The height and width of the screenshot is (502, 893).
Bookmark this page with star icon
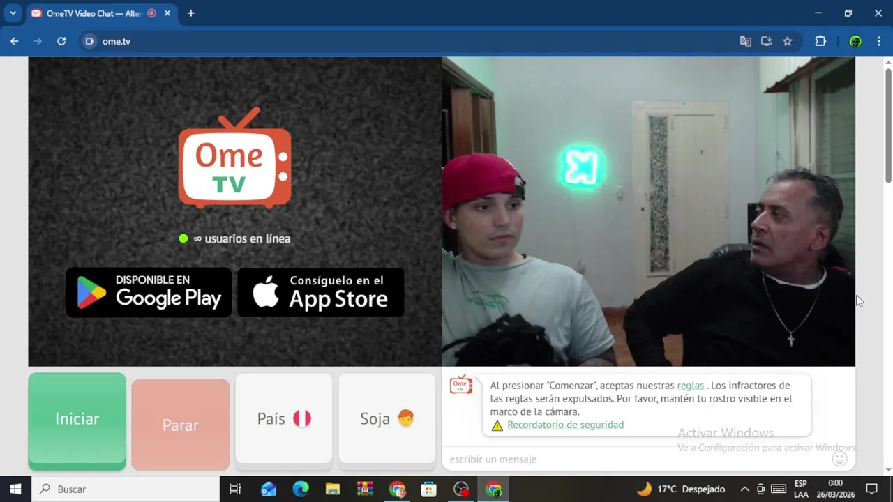[787, 41]
